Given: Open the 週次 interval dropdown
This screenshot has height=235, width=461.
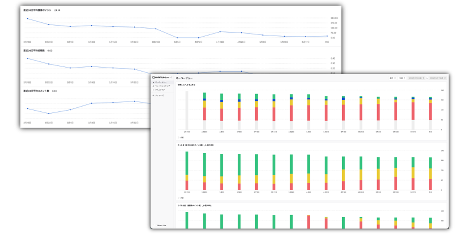Looking at the screenshot, I should (393, 78).
